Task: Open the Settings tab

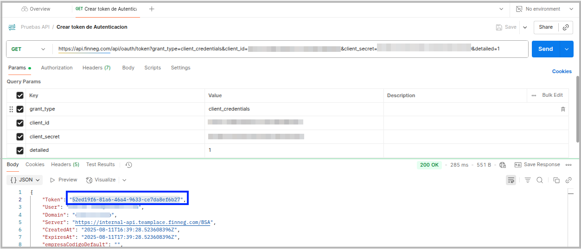Action: [x=181, y=68]
